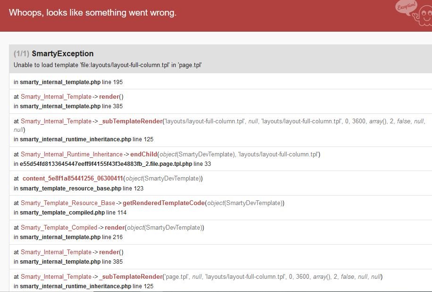This screenshot has width=432, height=292.
Task: Click the Smarty_Template_Compiled class link
Action: 59,227
